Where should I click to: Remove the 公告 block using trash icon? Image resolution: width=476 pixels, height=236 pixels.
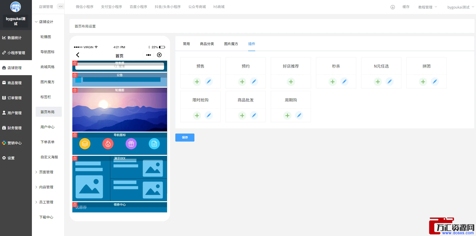tap(75, 75)
